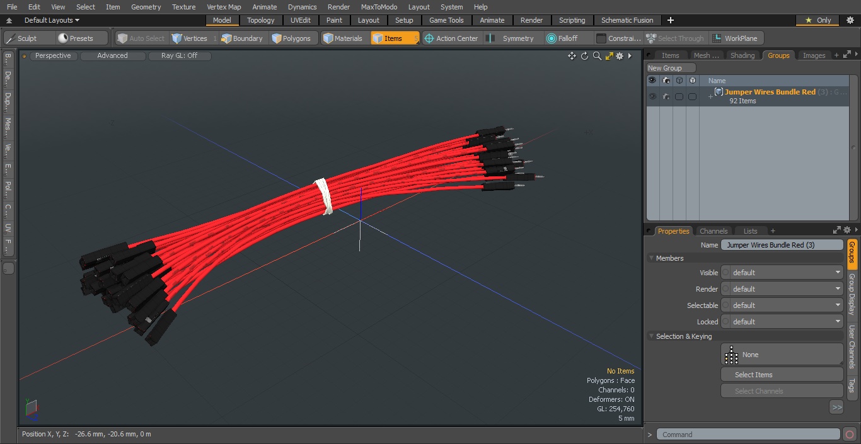Toggle the circle next to Locked default
The height and width of the screenshot is (444, 861).
(725, 322)
